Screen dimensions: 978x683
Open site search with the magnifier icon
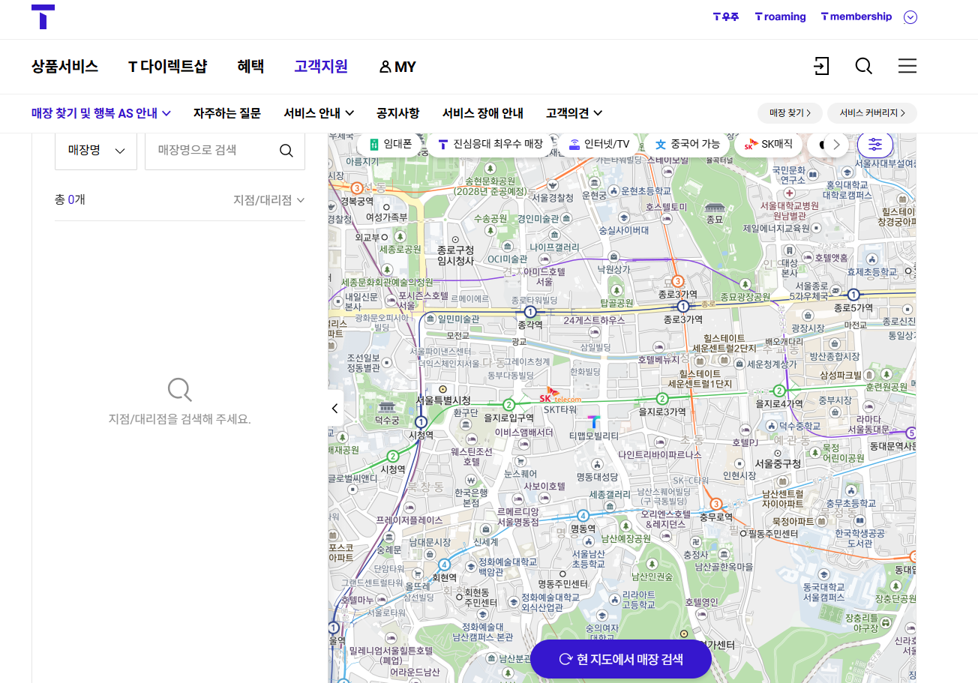coord(864,66)
